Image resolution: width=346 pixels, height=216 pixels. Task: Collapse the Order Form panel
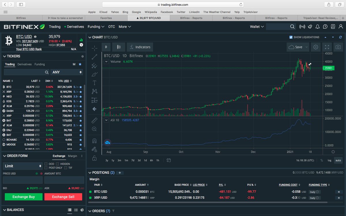point(5,156)
